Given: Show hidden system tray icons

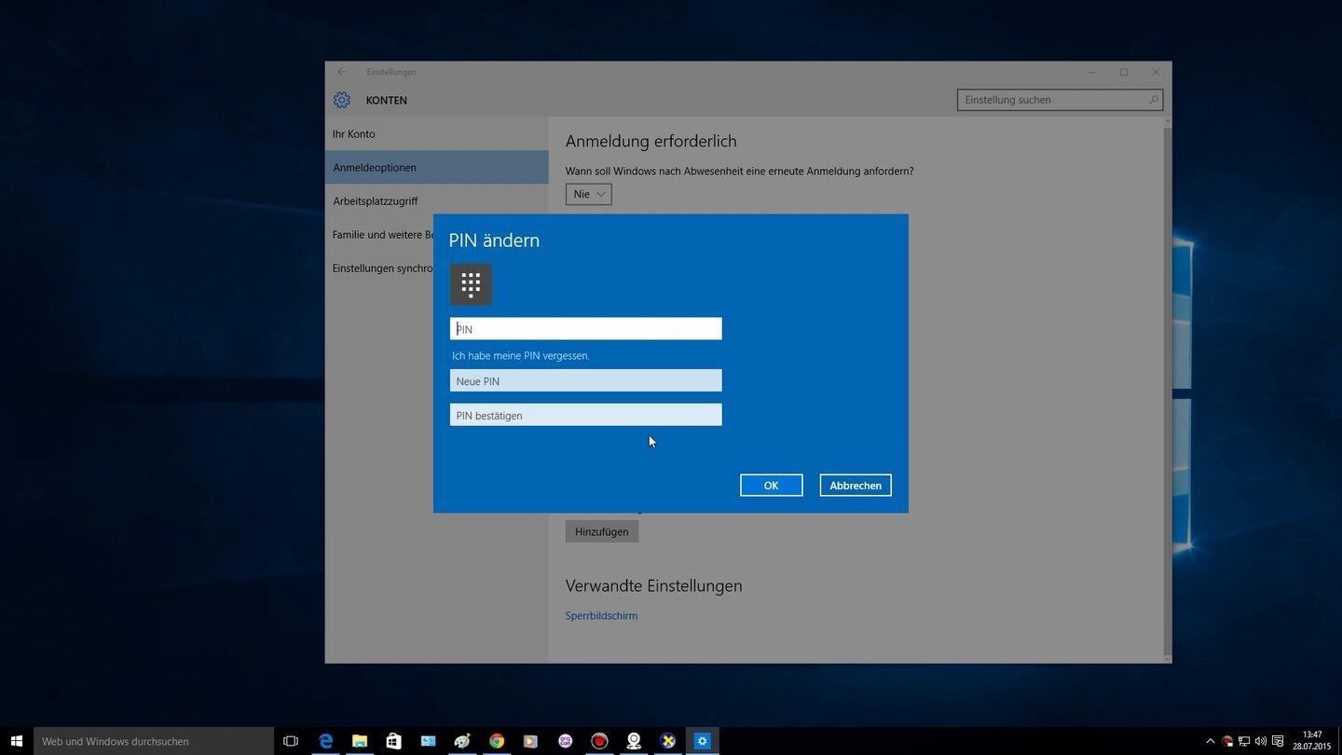Looking at the screenshot, I should (x=1211, y=741).
